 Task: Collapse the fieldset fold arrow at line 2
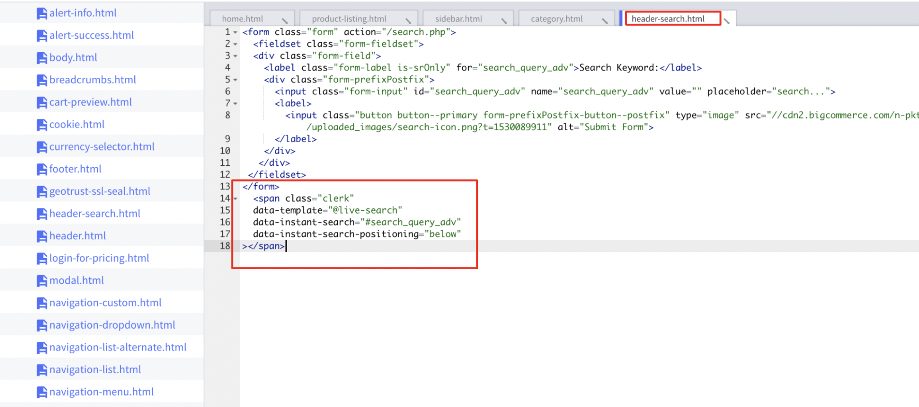(235, 44)
